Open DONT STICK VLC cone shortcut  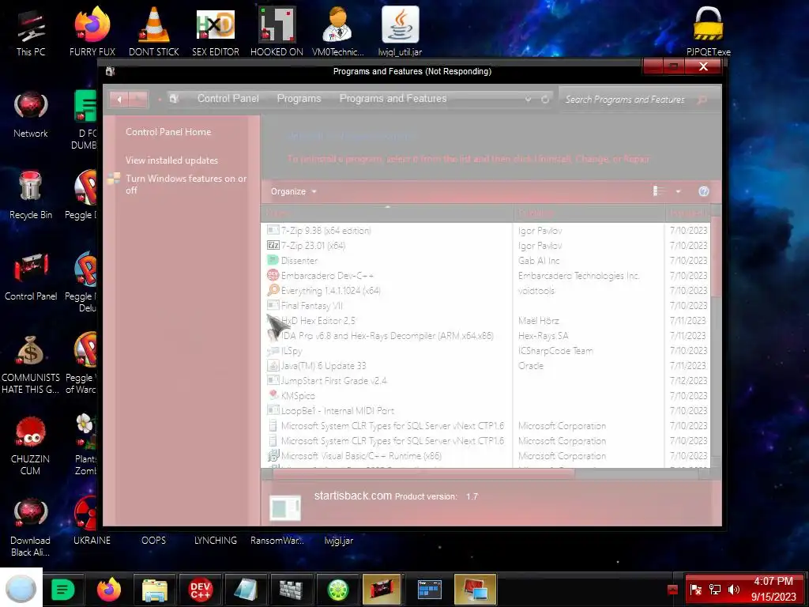[154, 32]
